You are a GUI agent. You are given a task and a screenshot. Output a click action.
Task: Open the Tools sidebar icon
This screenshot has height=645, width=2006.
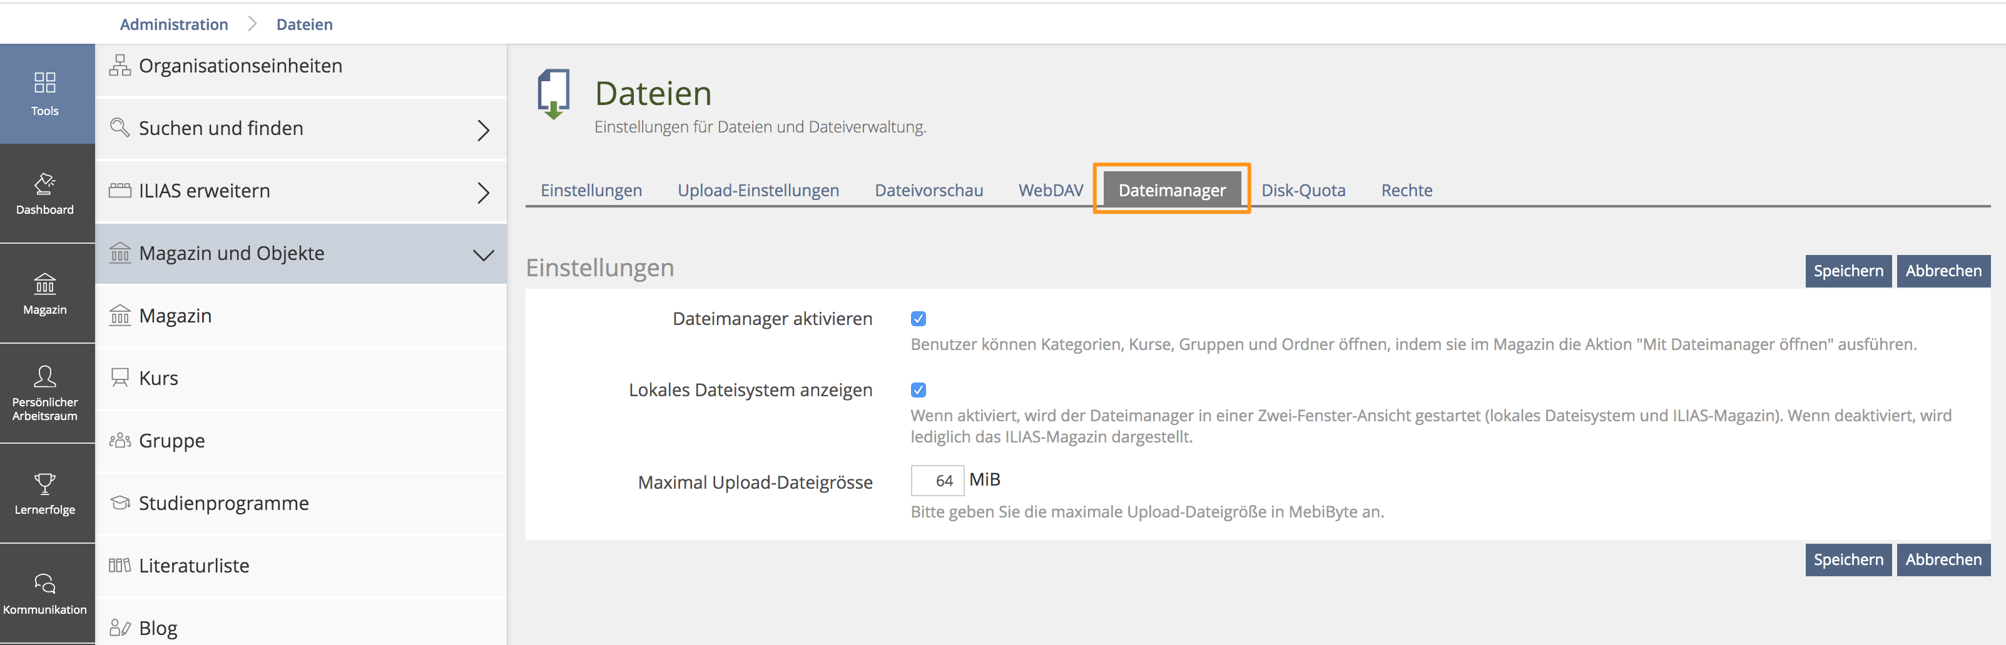[45, 83]
